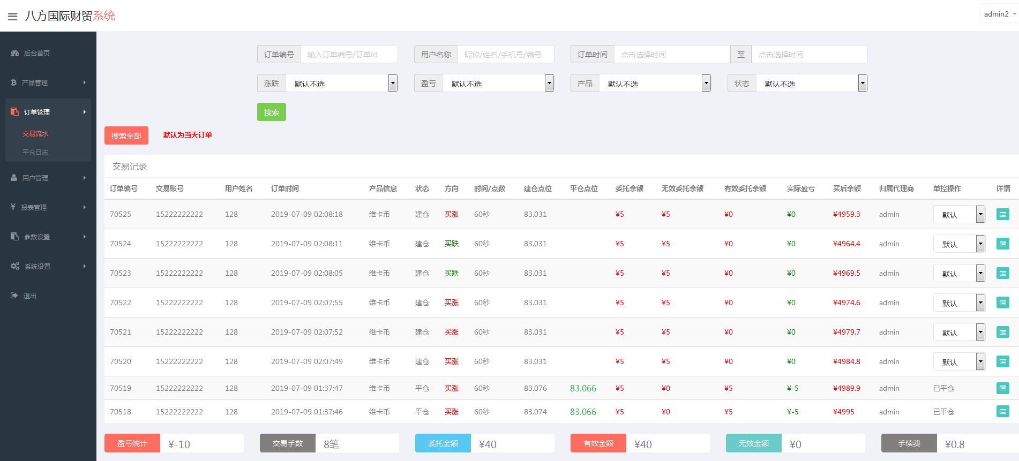The image size is (1019, 461).
Task: Open the 报表管理 sidebar menu
Action: coord(48,207)
